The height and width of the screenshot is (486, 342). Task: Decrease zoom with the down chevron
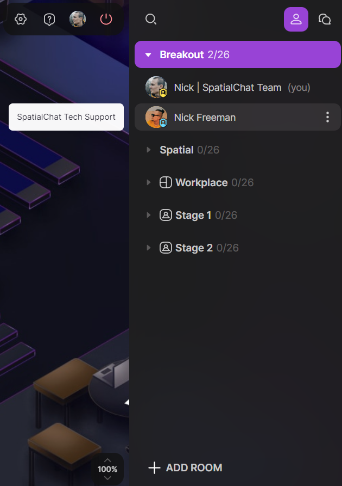tap(107, 478)
